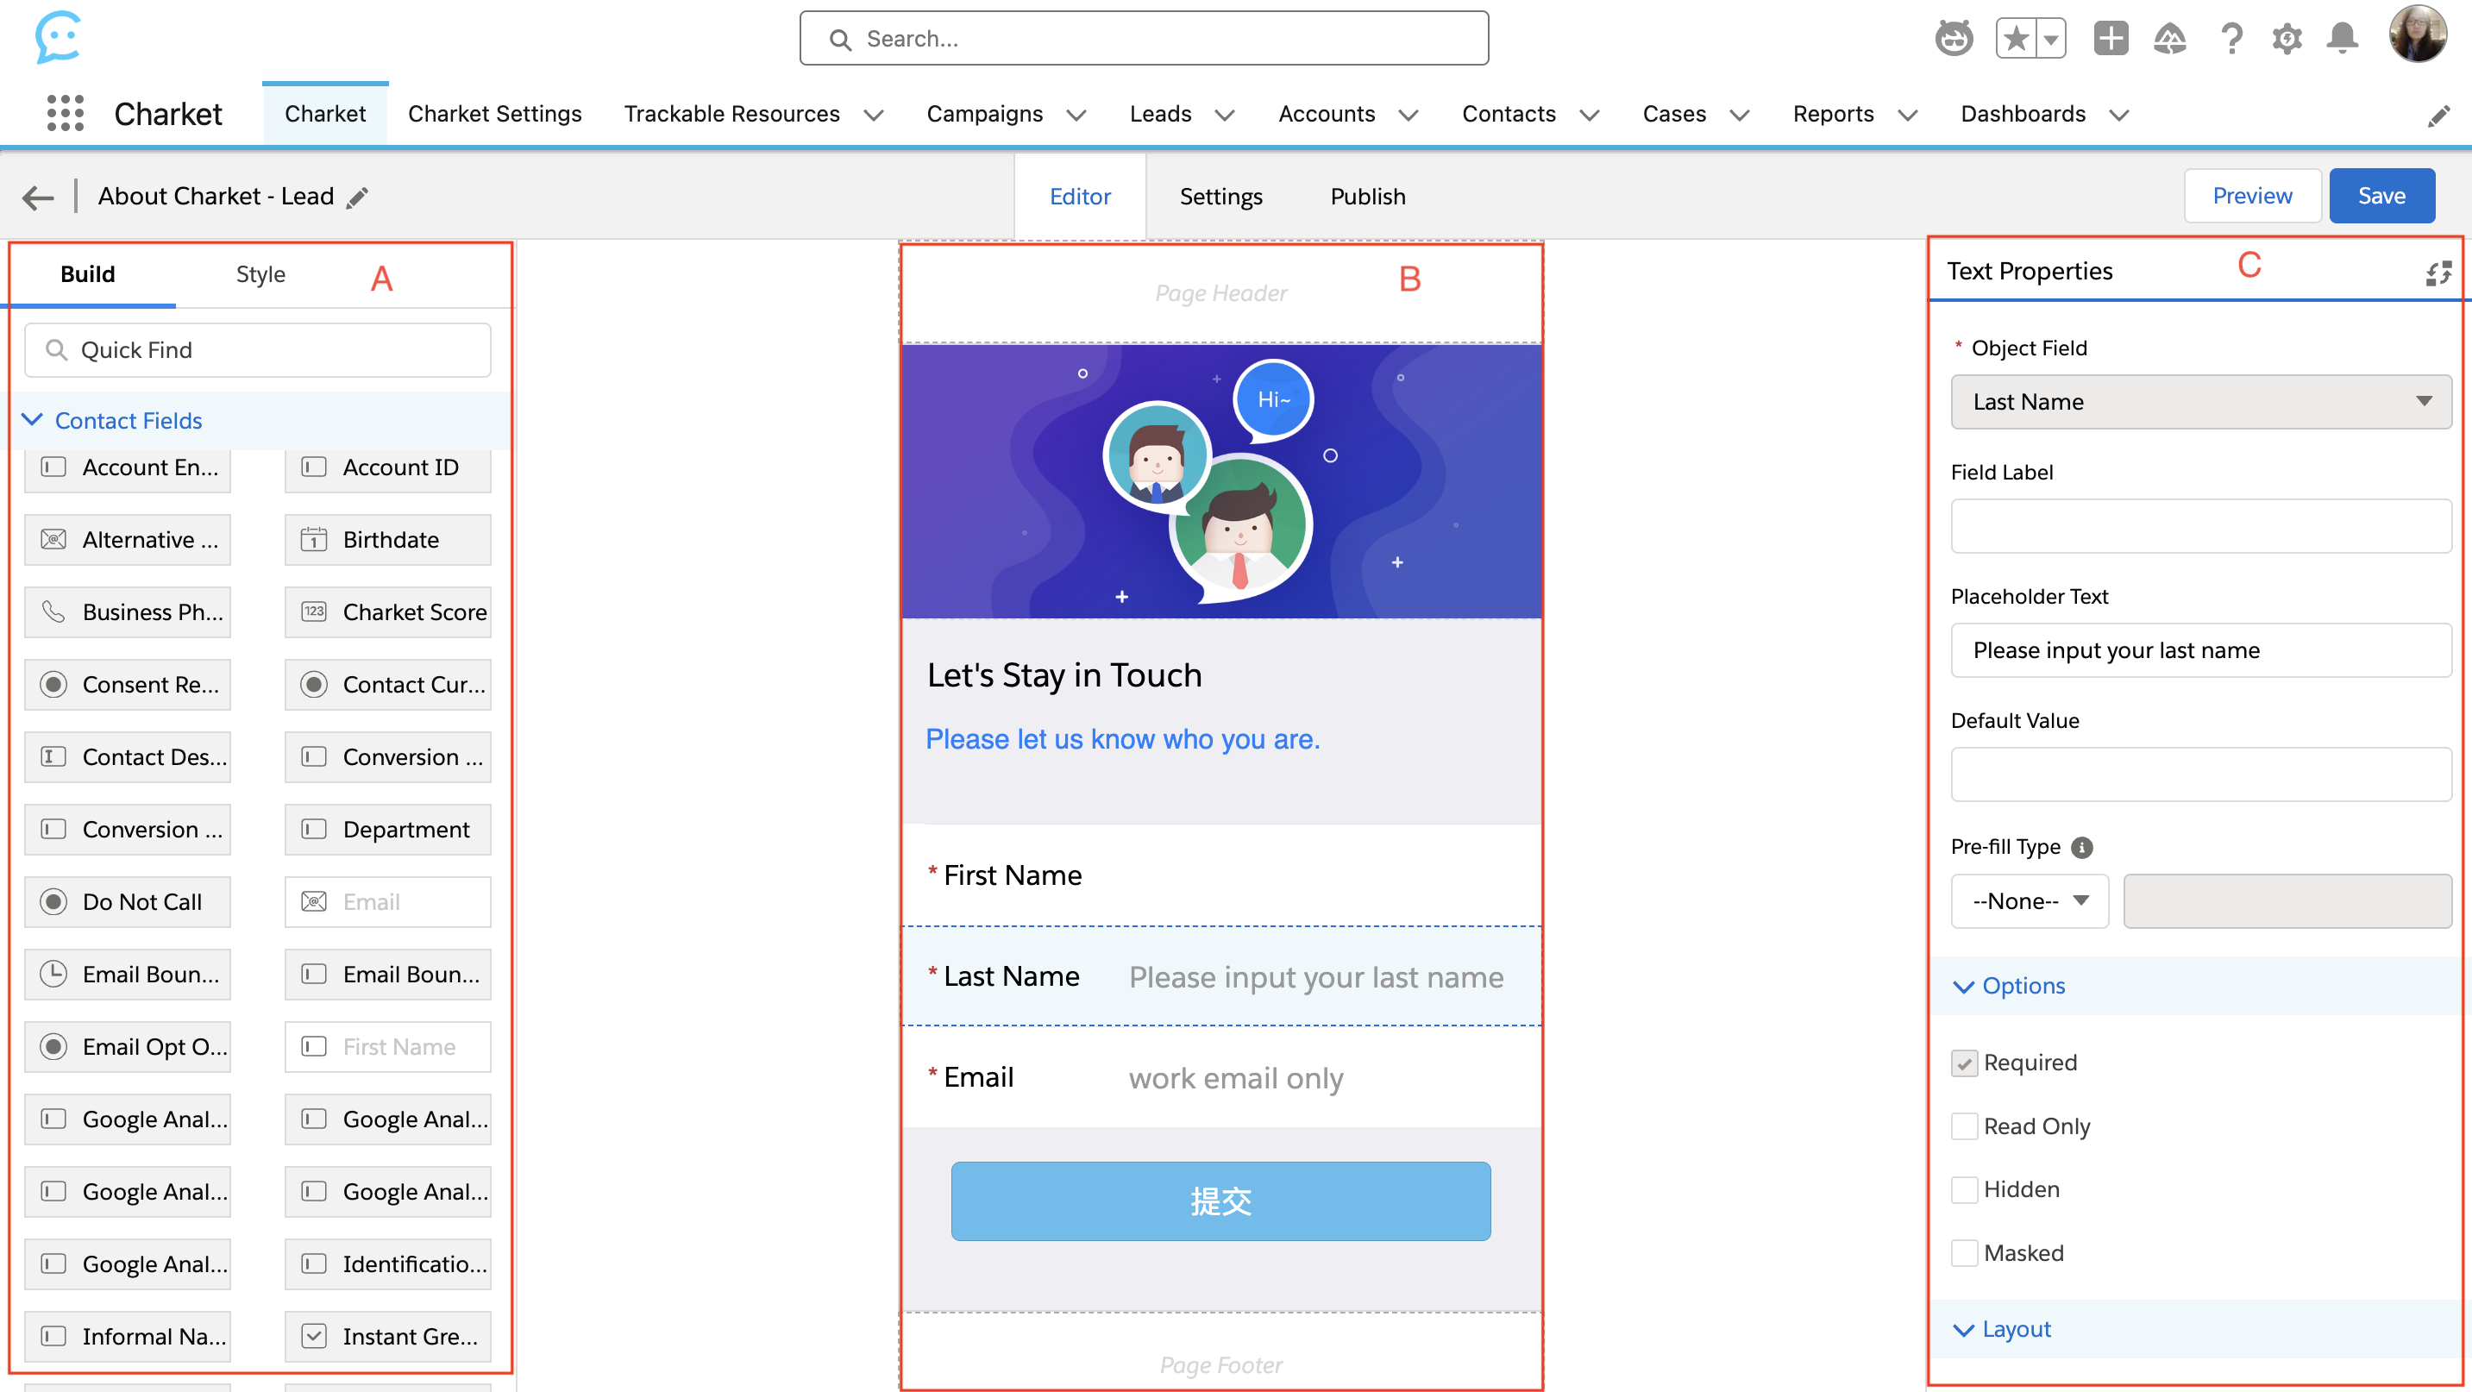Enable the Read Only checkbox
This screenshot has height=1392, width=2472.
coord(1964,1126)
